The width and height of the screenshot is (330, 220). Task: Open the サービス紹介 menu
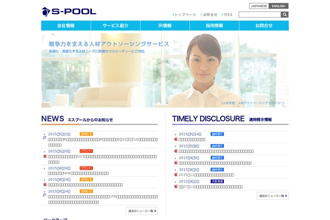[x=116, y=26]
